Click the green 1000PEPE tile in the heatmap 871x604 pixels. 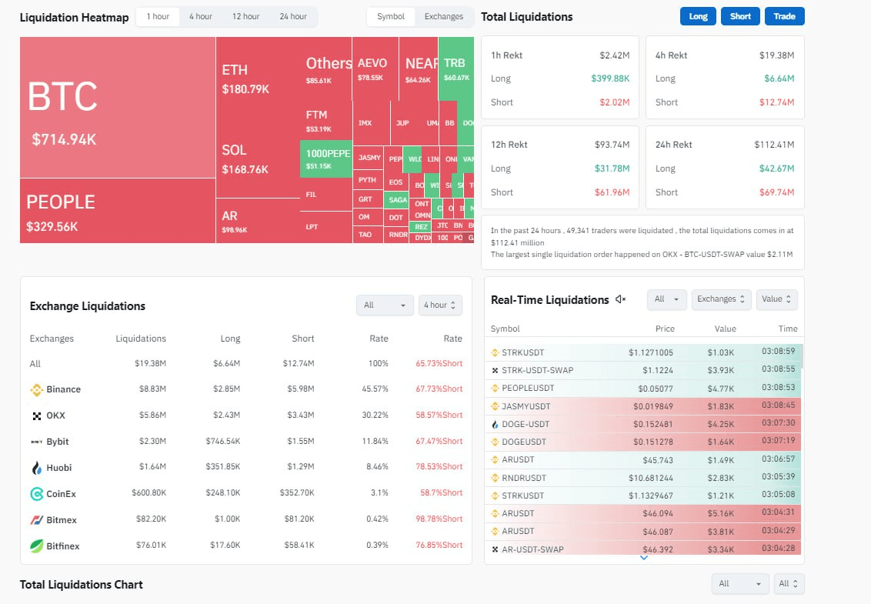click(326, 159)
